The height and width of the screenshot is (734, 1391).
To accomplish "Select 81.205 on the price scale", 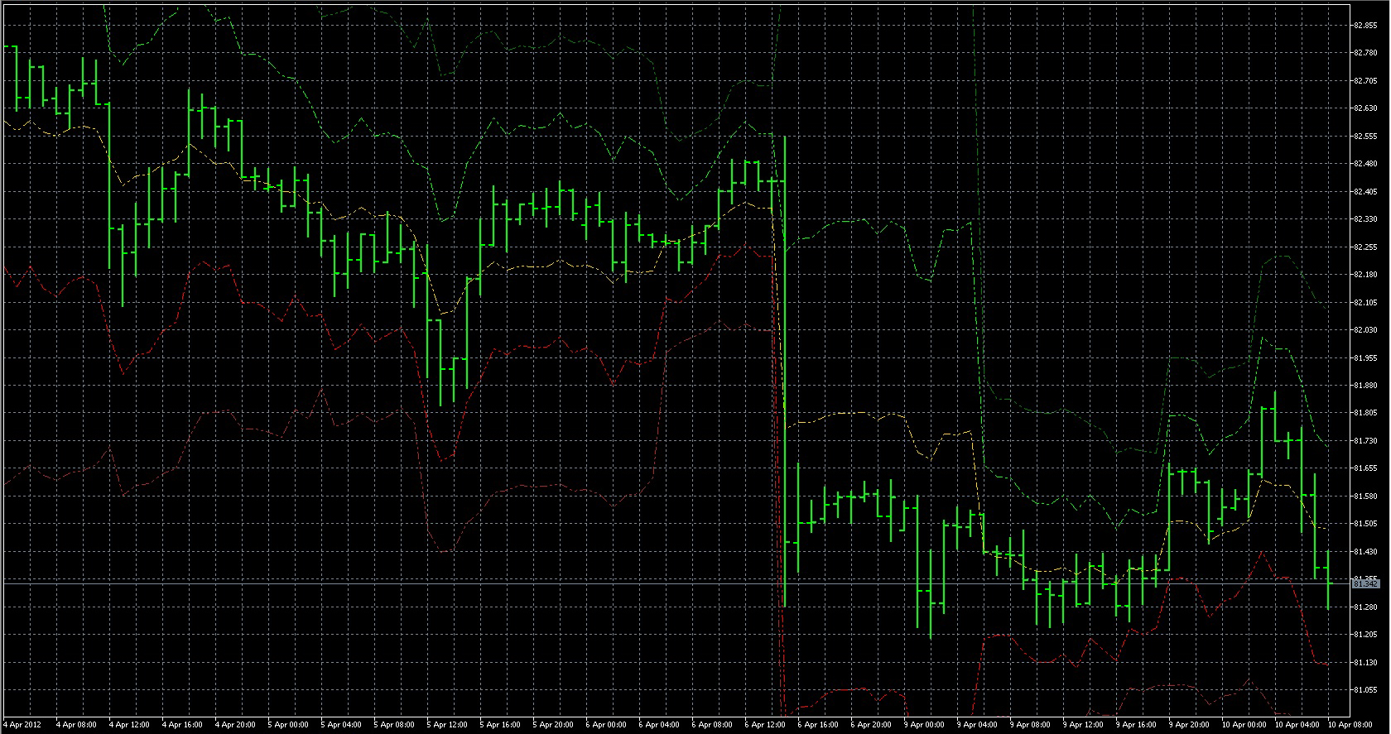I will [x=1365, y=635].
